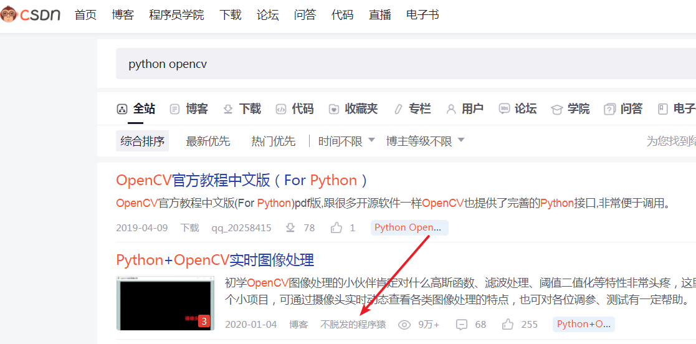Image resolution: width=696 pixels, height=344 pixels.
Task: Click the 问答 question mark icon
Action: click(x=609, y=109)
